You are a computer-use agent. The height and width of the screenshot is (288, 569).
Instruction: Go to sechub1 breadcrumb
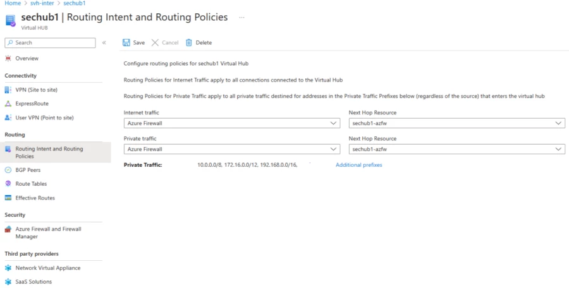[x=74, y=3]
